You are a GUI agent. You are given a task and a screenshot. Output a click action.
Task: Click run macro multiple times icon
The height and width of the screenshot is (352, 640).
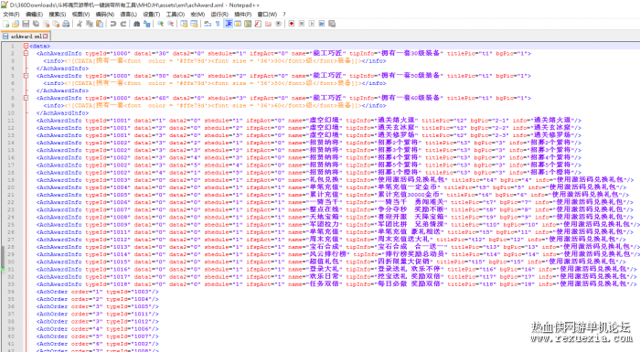pyautogui.click(x=322, y=24)
